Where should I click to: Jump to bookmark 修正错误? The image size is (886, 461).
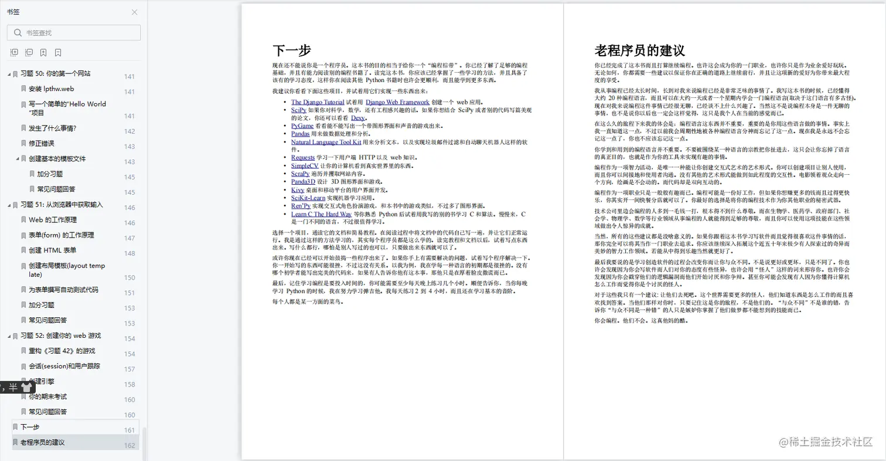pyautogui.click(x=42, y=143)
